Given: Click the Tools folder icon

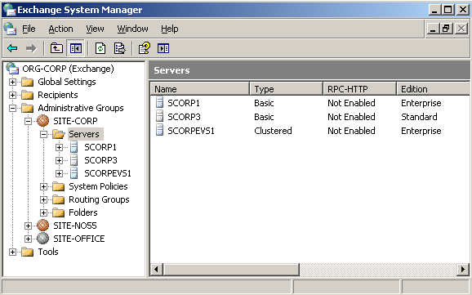Looking at the screenshot, I should [28, 252].
